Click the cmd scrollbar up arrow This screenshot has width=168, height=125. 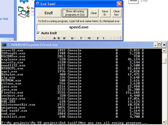[x=164, y=51]
